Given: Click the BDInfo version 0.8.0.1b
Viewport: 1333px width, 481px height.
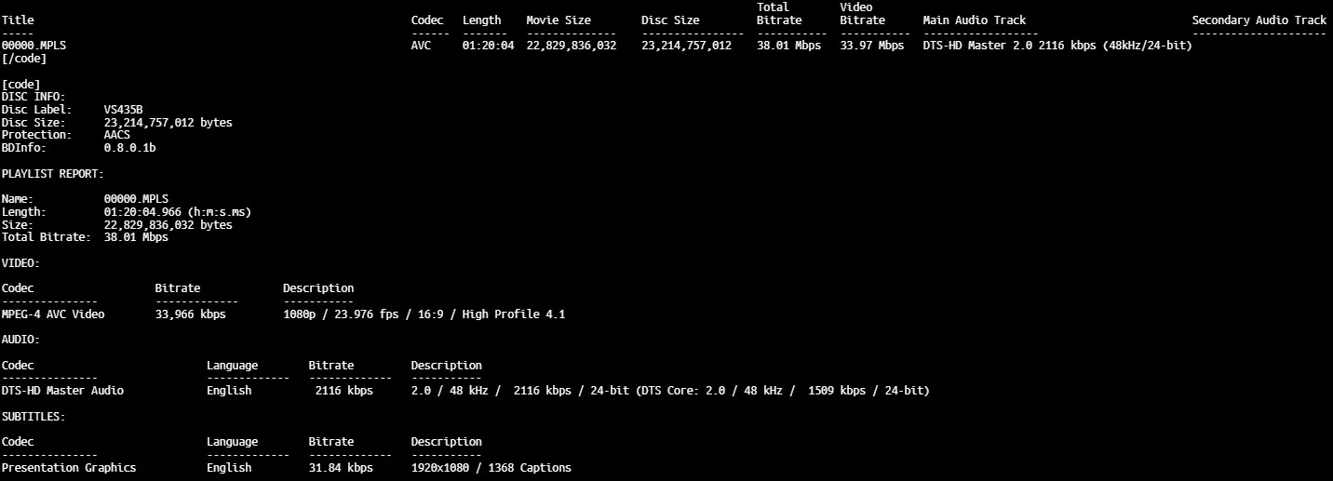Looking at the screenshot, I should coord(129,148).
